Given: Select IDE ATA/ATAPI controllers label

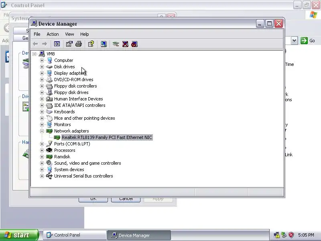Looking at the screenshot, I should (x=79, y=105).
